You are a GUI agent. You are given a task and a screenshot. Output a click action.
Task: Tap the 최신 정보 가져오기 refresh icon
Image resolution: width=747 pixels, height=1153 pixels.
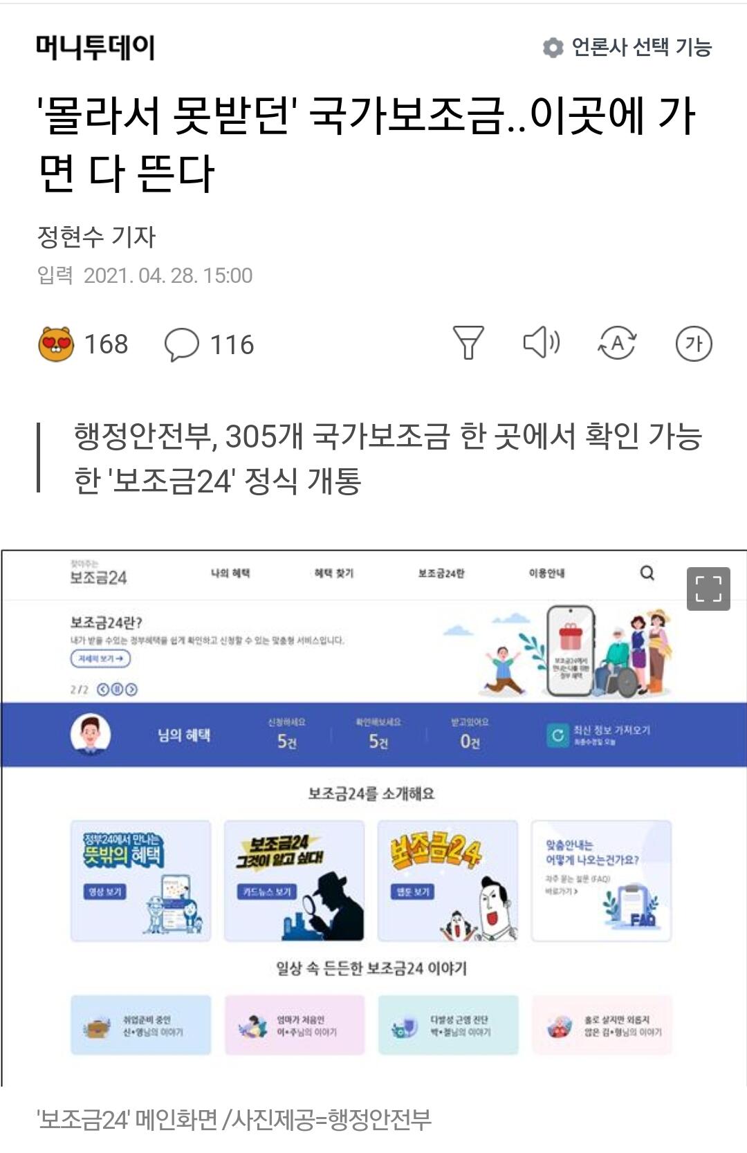click(x=557, y=735)
